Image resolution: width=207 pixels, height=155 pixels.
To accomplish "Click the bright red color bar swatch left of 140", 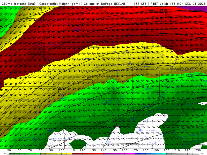I will coord(101,154).
